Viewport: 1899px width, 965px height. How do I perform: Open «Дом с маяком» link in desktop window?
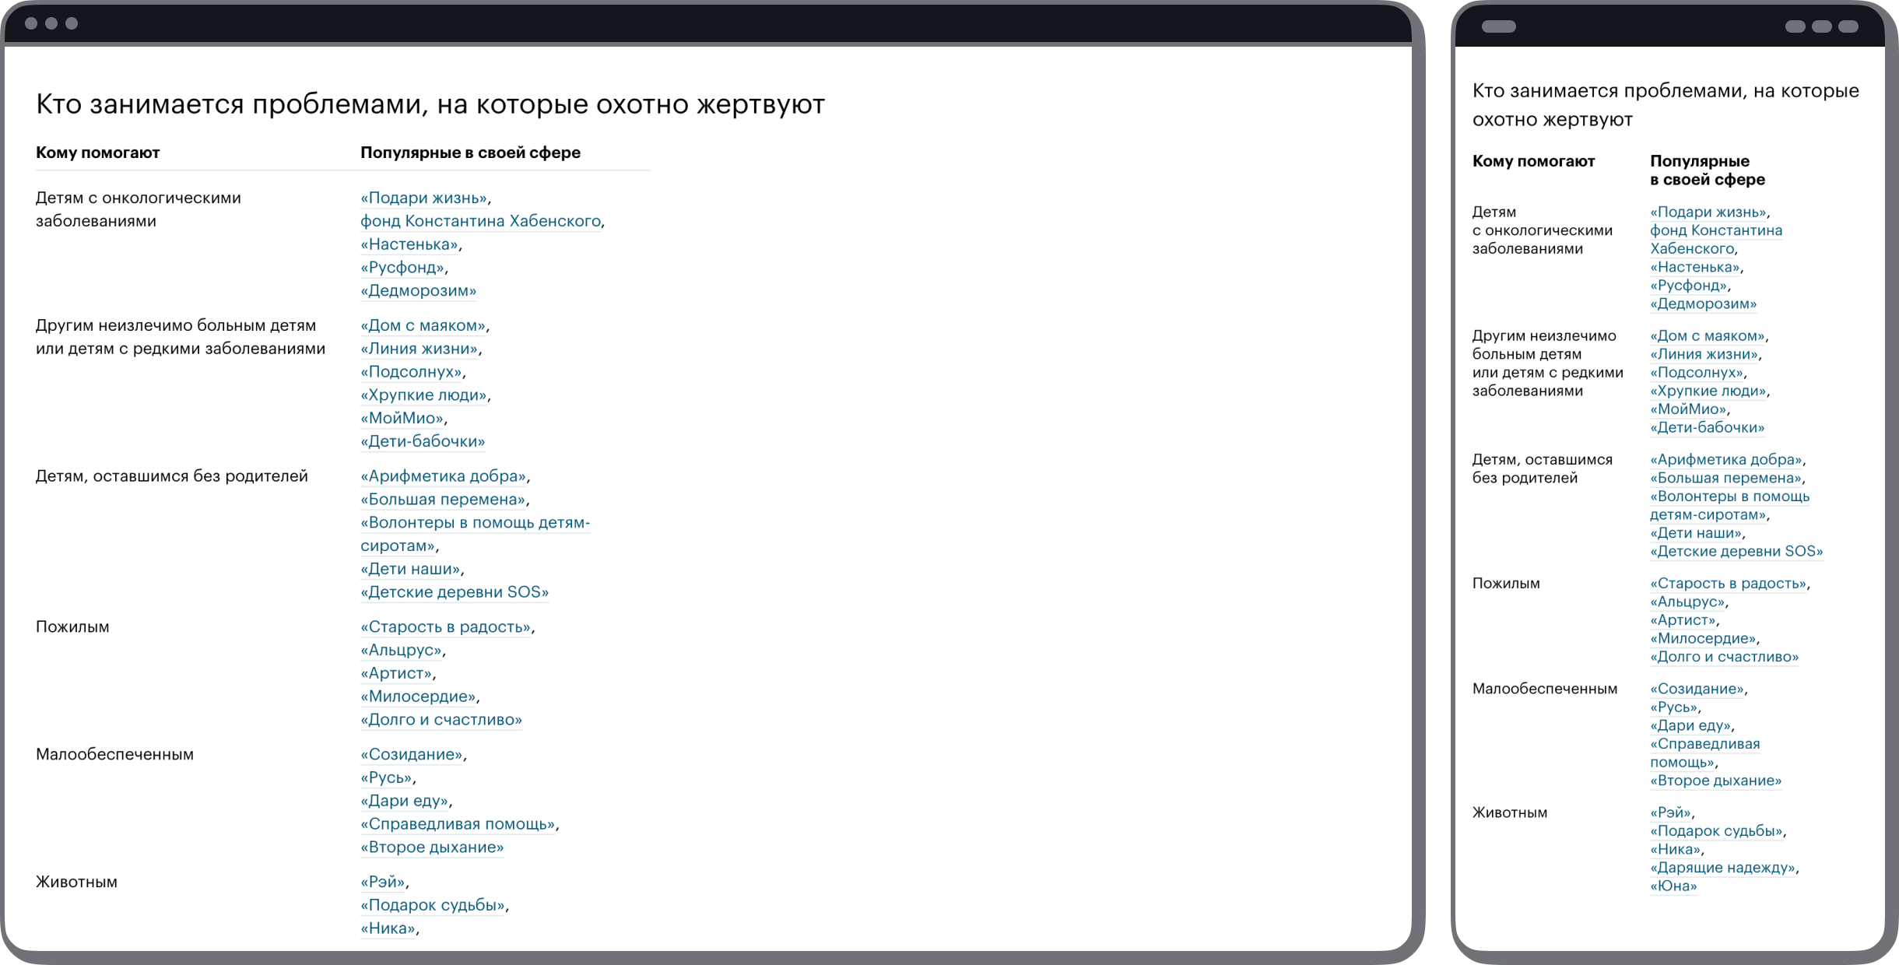pyautogui.click(x=423, y=326)
